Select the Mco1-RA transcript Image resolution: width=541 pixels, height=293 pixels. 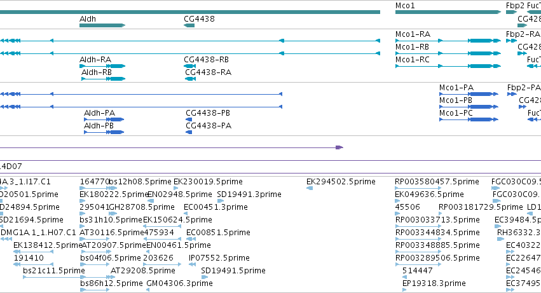coord(448,41)
